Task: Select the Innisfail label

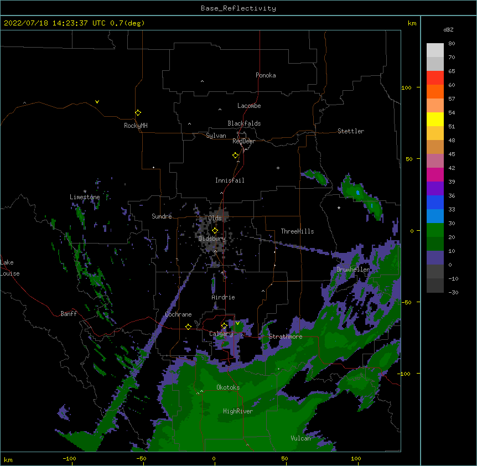Action: click(230, 180)
